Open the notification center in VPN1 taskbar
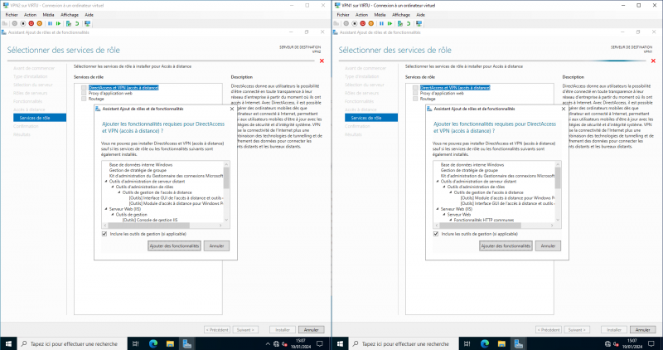Image resolution: width=663 pixels, height=350 pixels. (x=651, y=343)
